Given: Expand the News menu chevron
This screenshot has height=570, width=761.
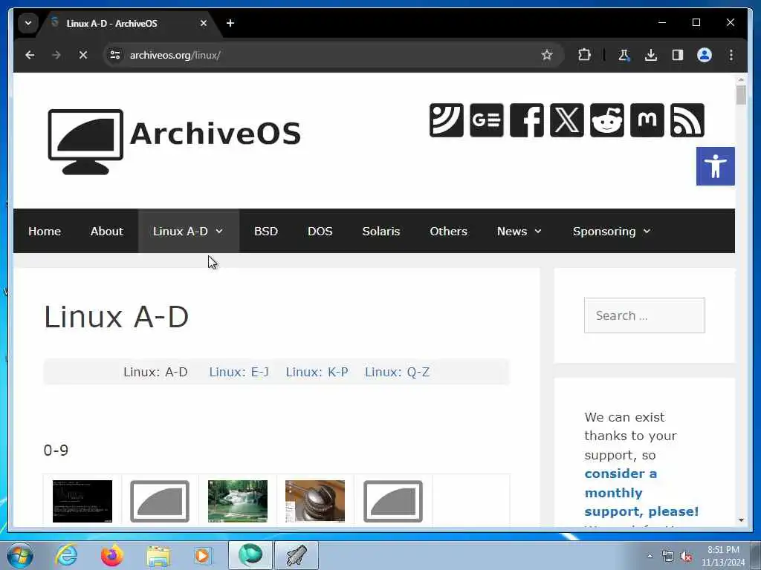Looking at the screenshot, I should 538,232.
